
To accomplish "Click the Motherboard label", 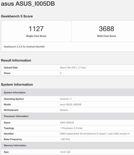I will coord(11,110).
